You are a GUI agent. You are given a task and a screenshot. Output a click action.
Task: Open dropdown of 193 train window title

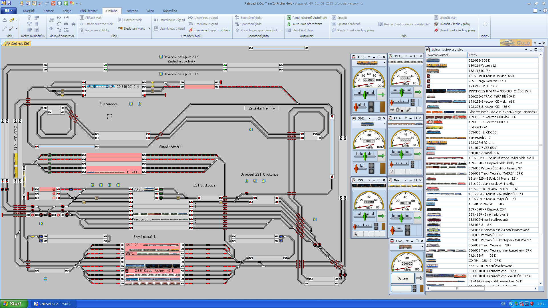click(369, 57)
